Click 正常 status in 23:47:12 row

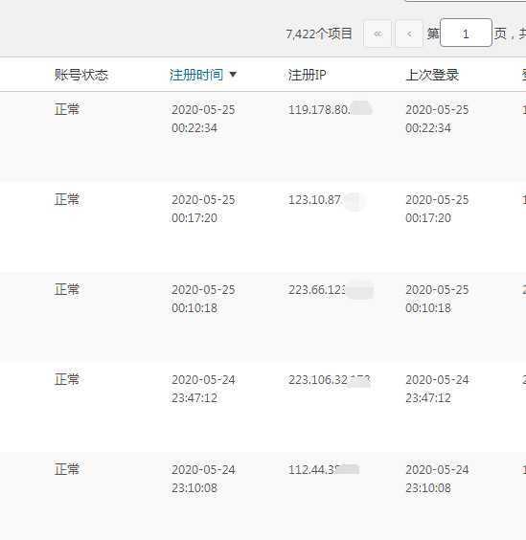click(67, 379)
